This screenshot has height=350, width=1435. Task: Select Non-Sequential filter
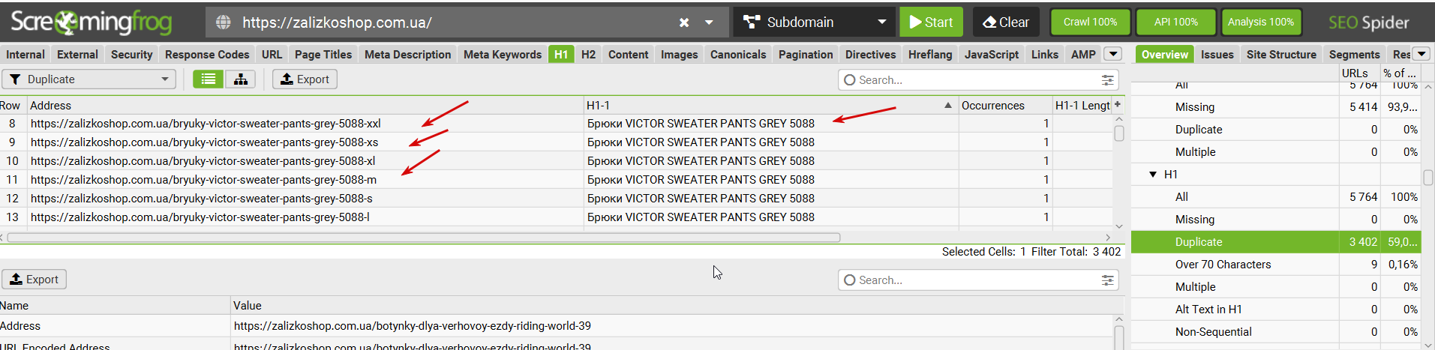click(x=1276, y=332)
